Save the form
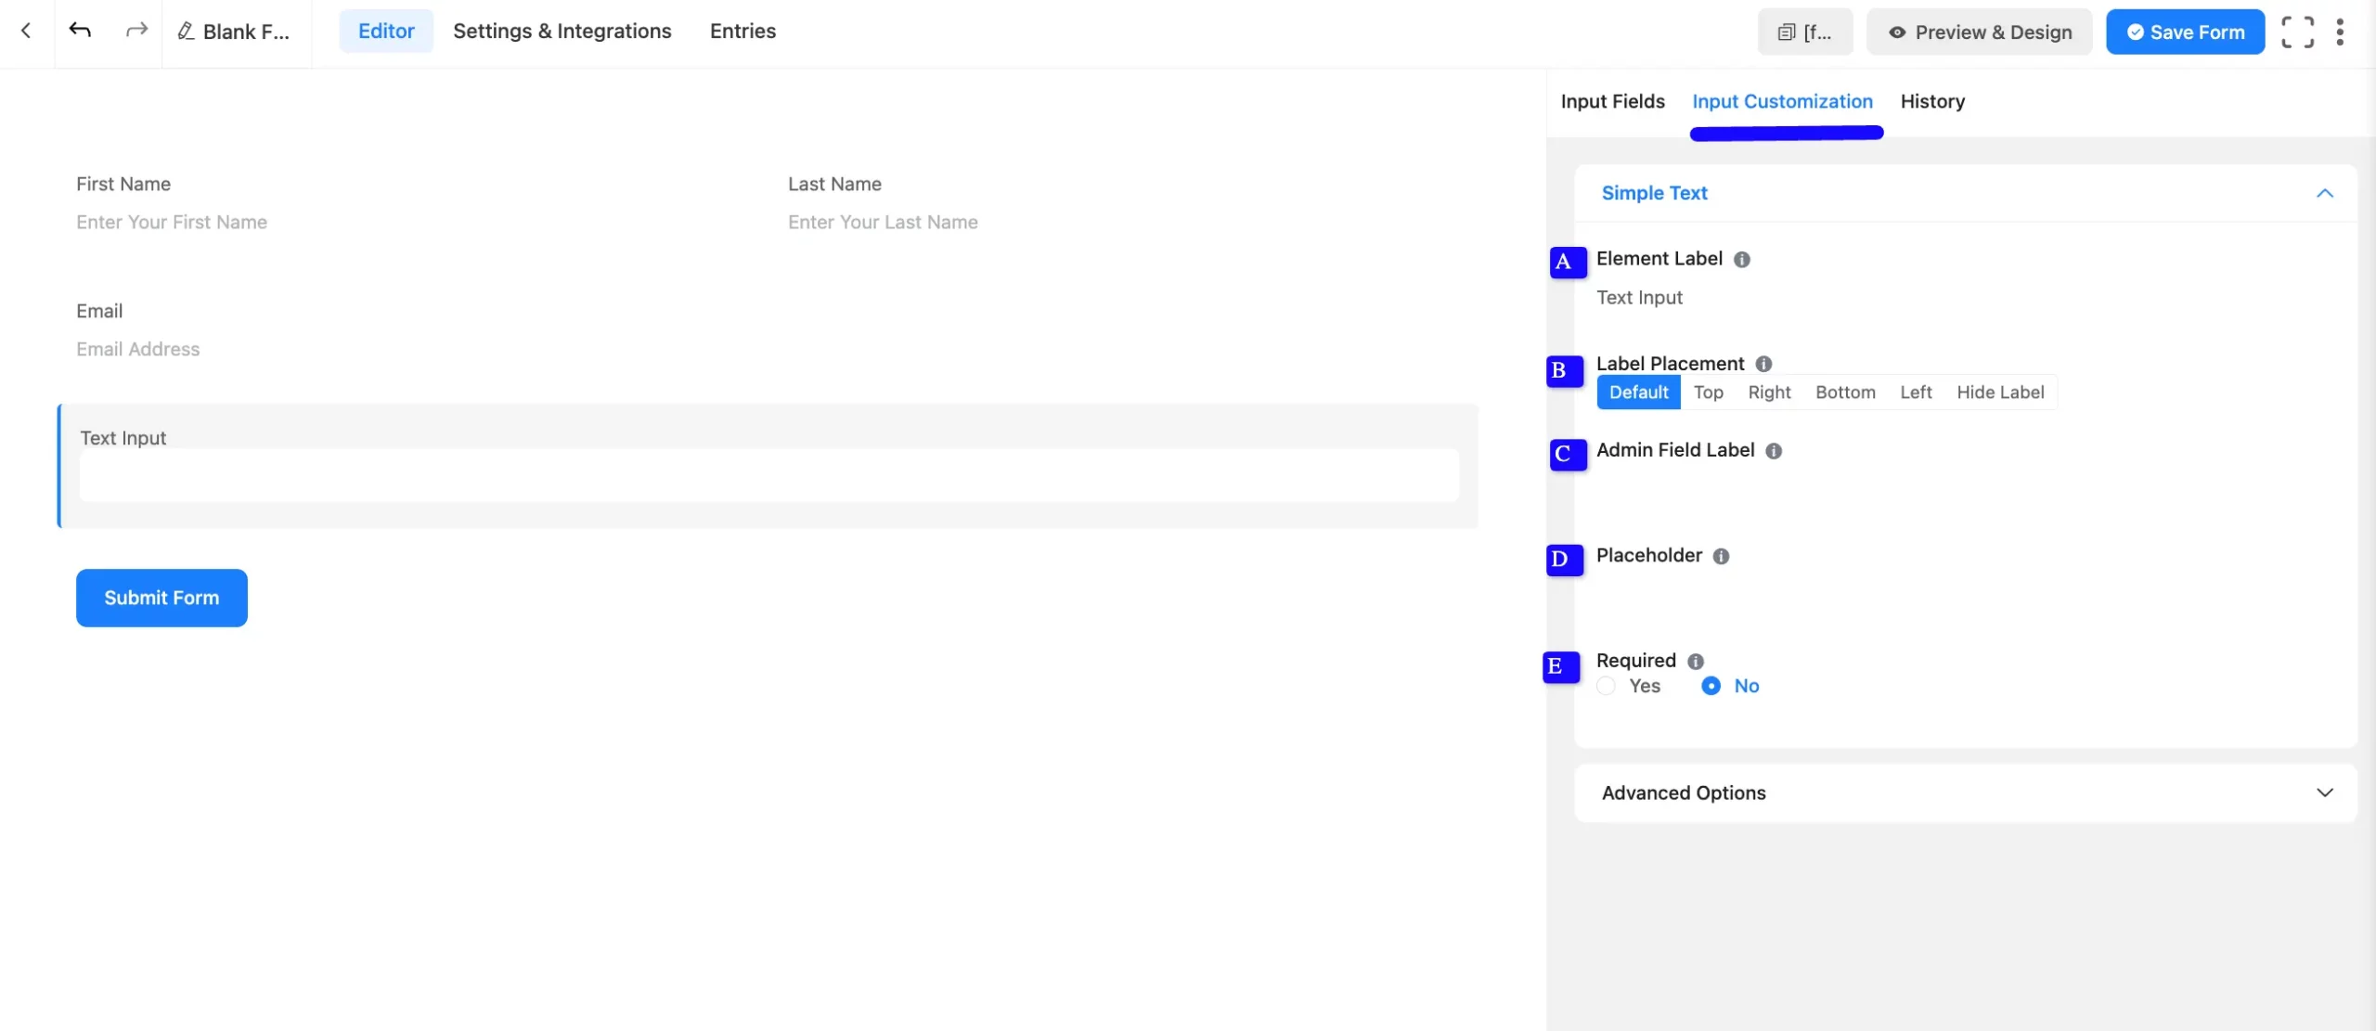The height and width of the screenshot is (1031, 2376). point(2185,32)
